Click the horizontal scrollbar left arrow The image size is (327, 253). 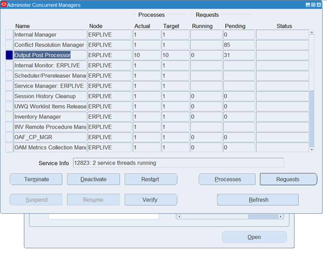tap(179, 217)
